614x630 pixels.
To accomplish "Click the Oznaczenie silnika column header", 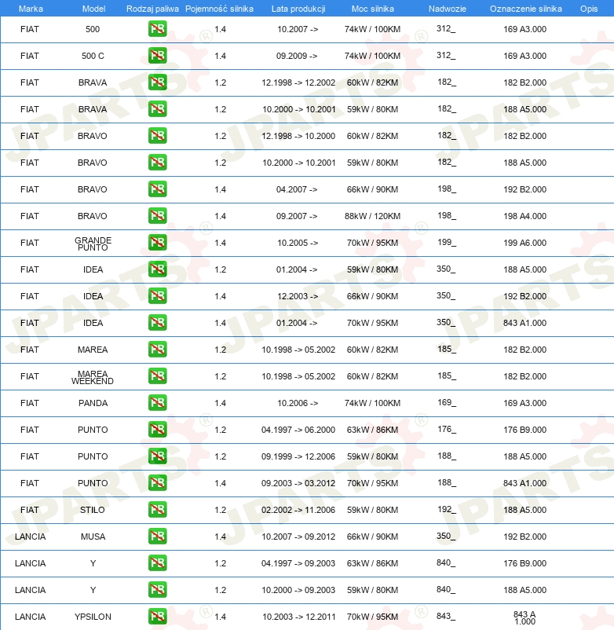I will [525, 9].
